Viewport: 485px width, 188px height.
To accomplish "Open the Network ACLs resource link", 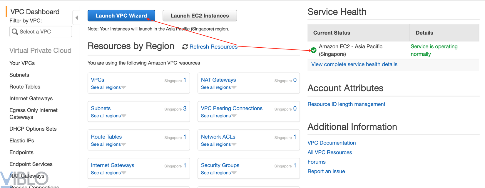I will tap(218, 137).
